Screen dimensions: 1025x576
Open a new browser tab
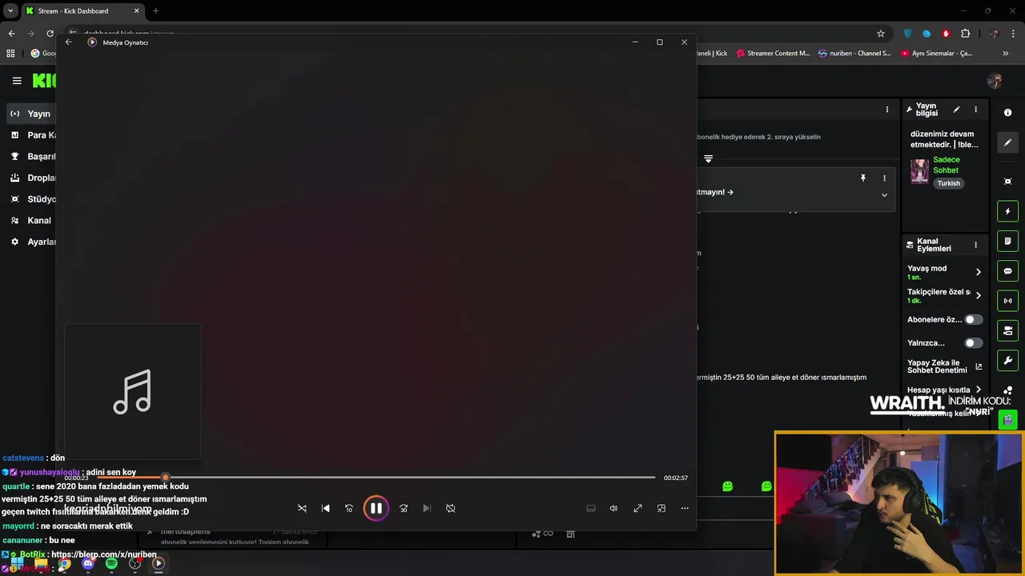click(155, 11)
